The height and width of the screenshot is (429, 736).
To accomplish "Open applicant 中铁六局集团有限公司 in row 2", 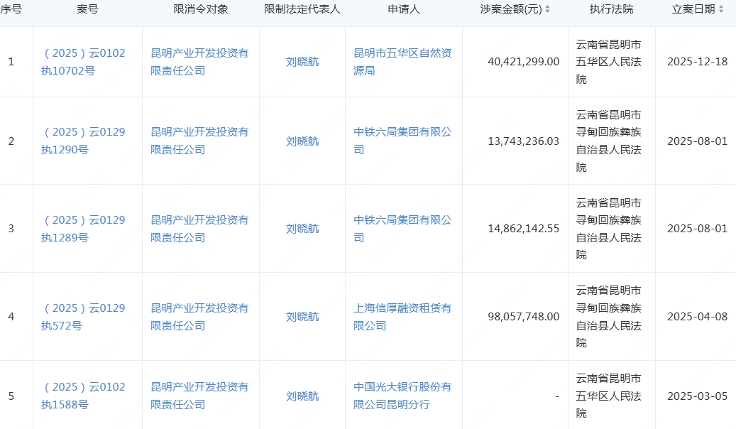I will coord(402,141).
